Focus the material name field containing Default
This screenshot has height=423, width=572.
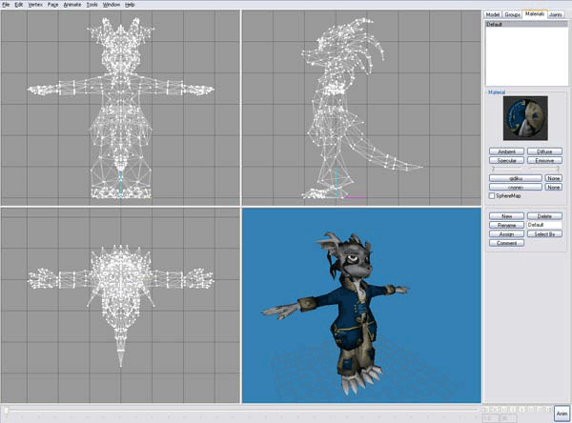click(544, 225)
